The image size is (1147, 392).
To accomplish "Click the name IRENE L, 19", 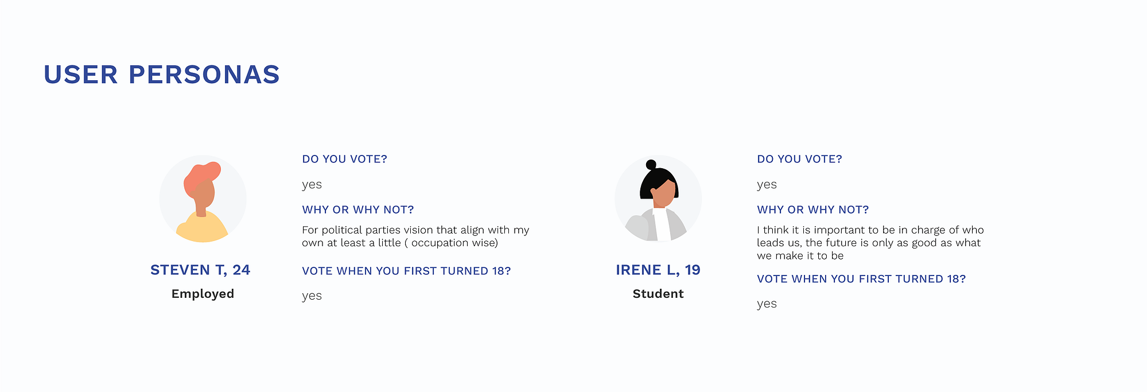I will pyautogui.click(x=658, y=270).
